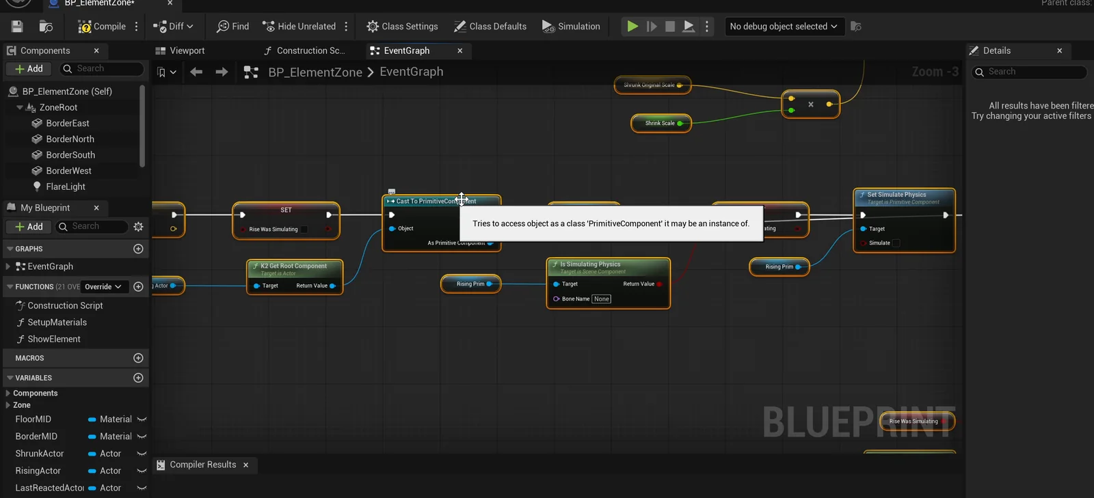Toggle BorderMID variable visibility eye
The image size is (1094, 498).
(142, 437)
